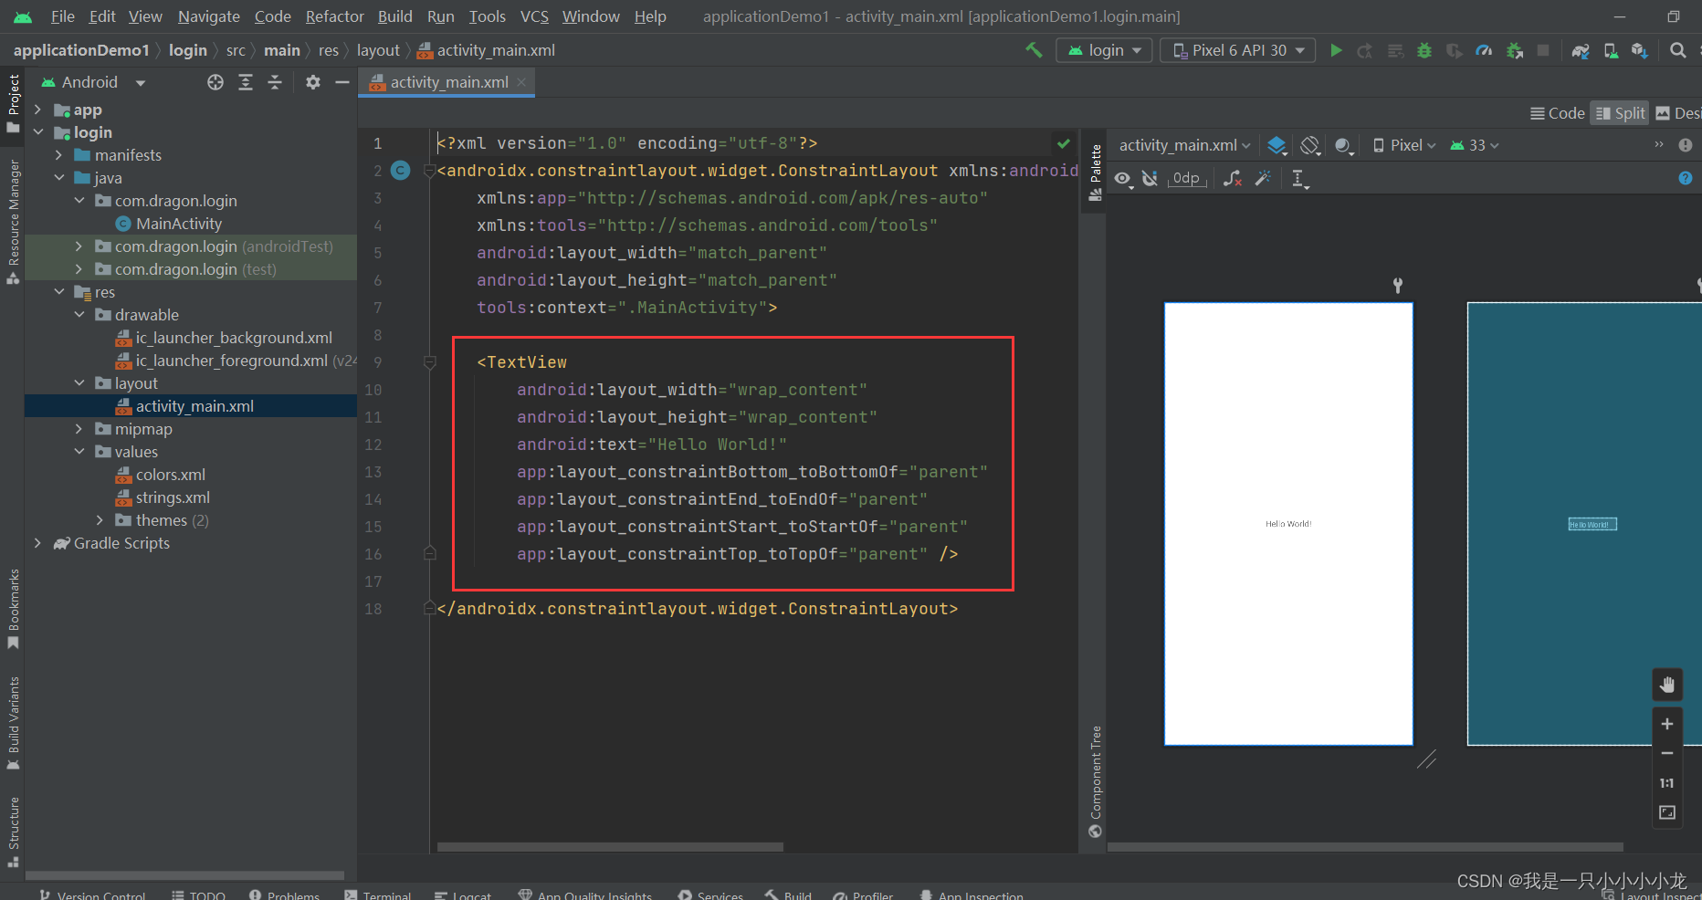Hide the Project panel with minus icon
The width and height of the screenshot is (1702, 900).
pyautogui.click(x=342, y=82)
